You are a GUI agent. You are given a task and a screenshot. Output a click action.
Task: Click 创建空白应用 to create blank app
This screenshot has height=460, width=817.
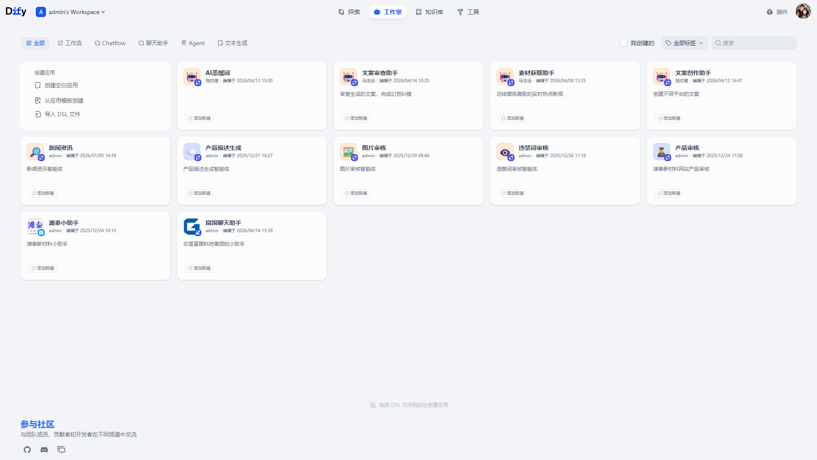[61, 85]
